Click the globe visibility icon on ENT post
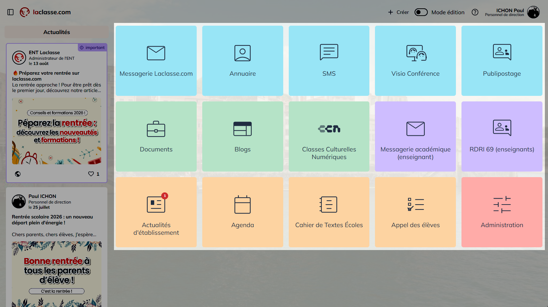The width and height of the screenshot is (548, 307). click(18, 174)
